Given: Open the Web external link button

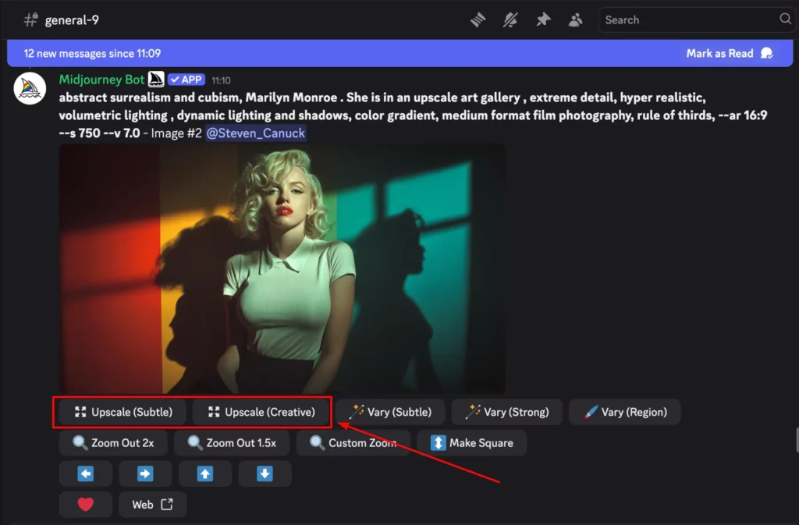Looking at the screenshot, I should click(x=152, y=505).
